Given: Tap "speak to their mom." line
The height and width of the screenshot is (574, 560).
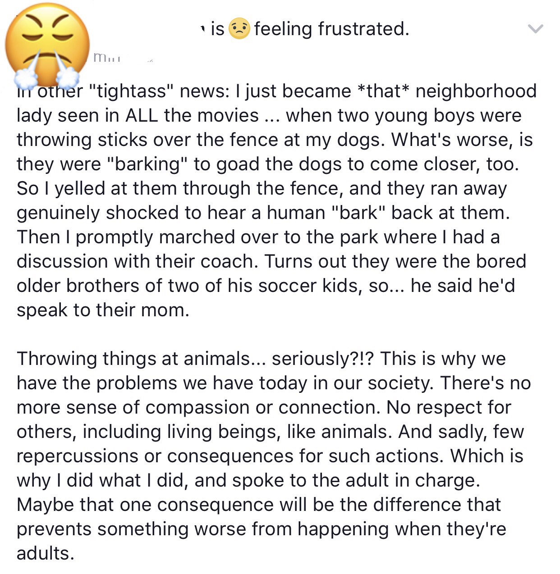Looking at the screenshot, I should [x=103, y=310].
